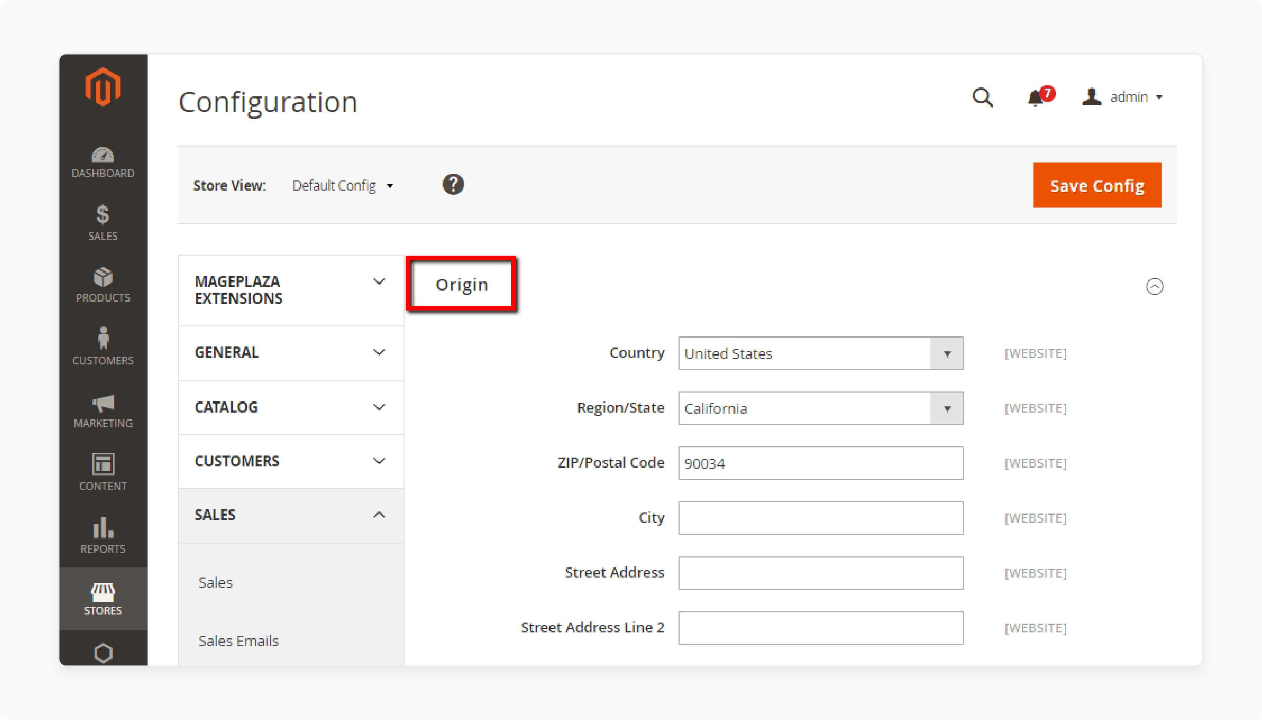Click the Store View help question mark
Image resolution: width=1262 pixels, height=720 pixels.
click(x=453, y=184)
